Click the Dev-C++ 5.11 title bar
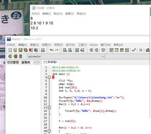This screenshot has width=151, height=134. click(x=78, y=39)
